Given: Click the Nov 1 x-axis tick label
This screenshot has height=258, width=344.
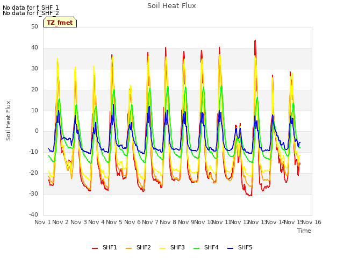Looking at the screenshot, I should pyautogui.click(x=42, y=222).
